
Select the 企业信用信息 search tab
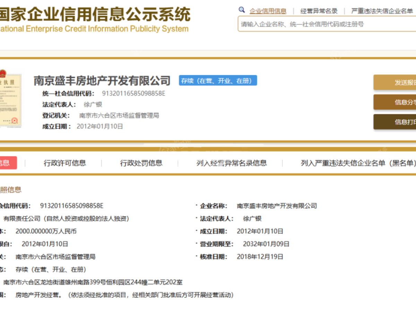coord(268,11)
